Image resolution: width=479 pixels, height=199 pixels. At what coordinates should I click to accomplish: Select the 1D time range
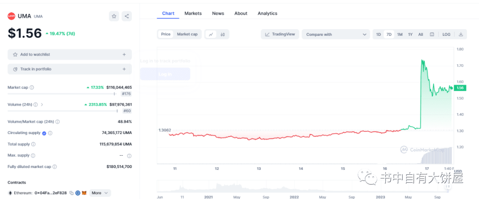point(378,34)
